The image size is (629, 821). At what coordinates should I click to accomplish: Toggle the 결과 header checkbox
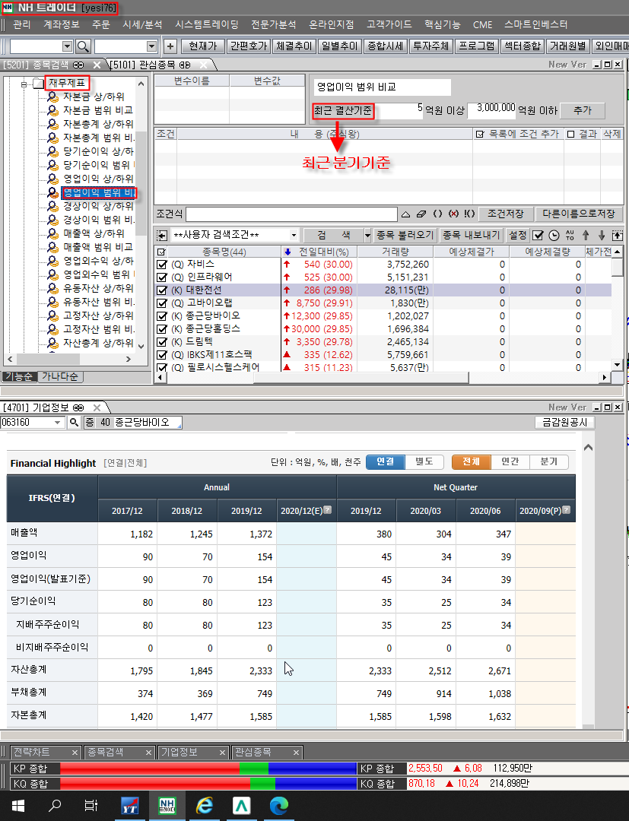click(x=570, y=134)
